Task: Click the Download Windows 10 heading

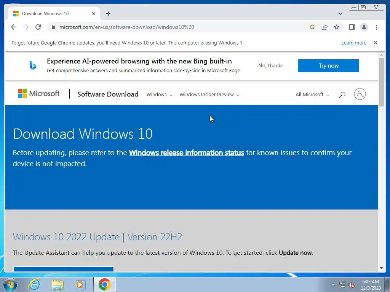Action: pos(83,134)
